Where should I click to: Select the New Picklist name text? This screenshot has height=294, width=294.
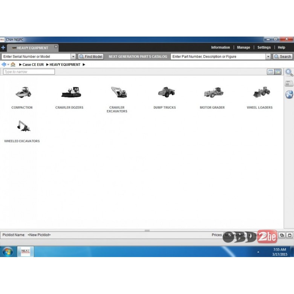(x=39, y=235)
